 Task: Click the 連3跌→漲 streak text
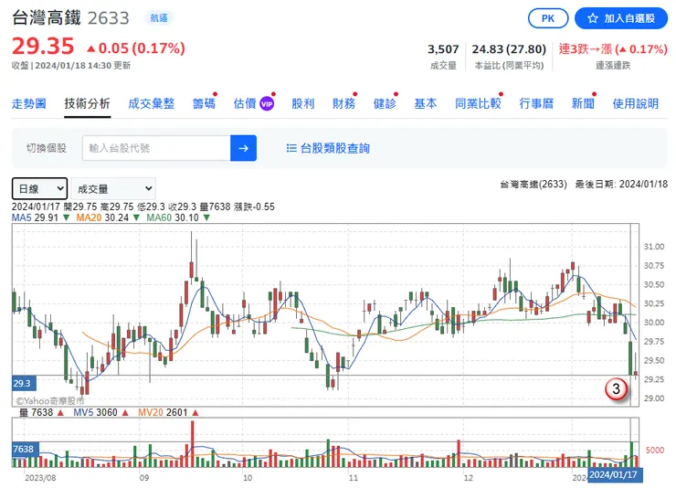tap(585, 49)
